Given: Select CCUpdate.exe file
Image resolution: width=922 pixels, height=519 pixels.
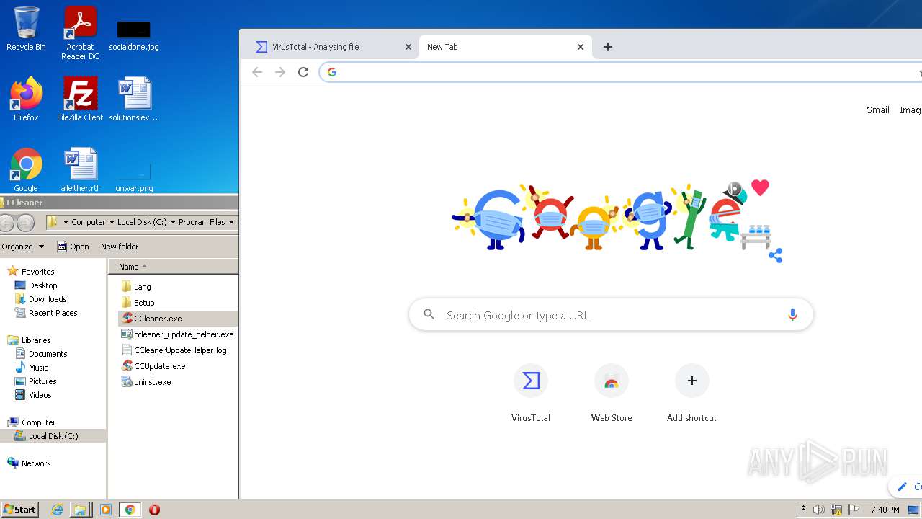Looking at the screenshot, I should coord(153,366).
